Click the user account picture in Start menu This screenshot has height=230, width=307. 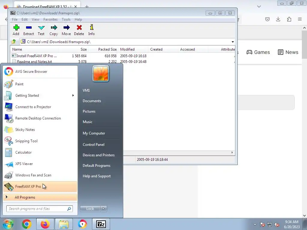[101, 74]
